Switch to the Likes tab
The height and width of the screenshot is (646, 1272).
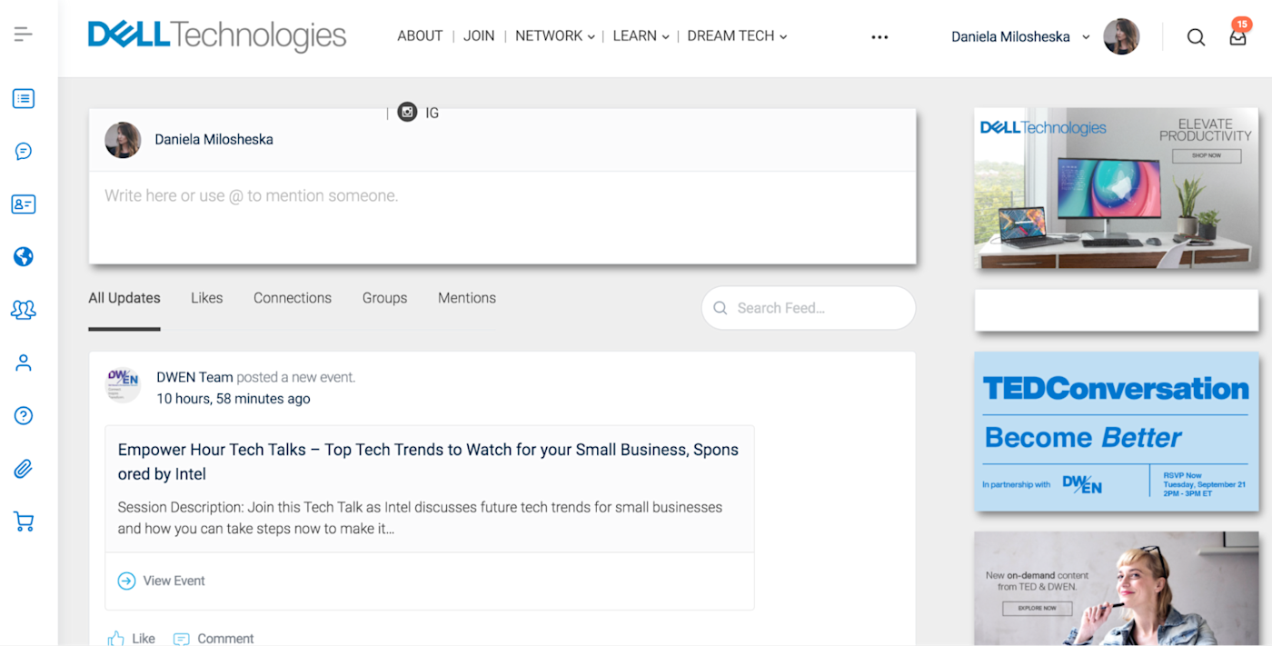[x=207, y=298]
